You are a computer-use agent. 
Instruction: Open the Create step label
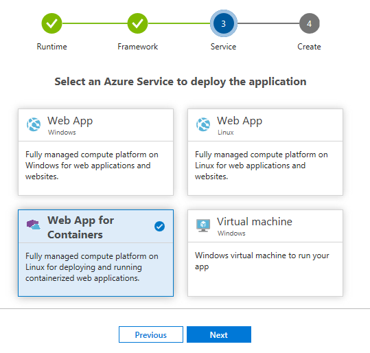click(x=309, y=47)
